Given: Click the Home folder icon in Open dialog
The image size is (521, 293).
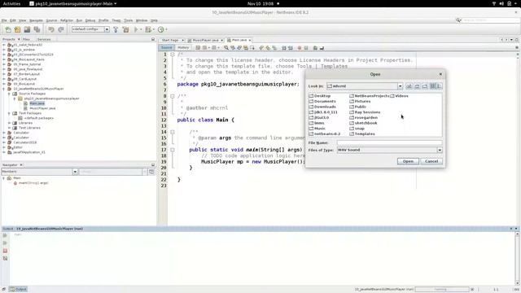Looking at the screenshot, I should click(417, 86).
